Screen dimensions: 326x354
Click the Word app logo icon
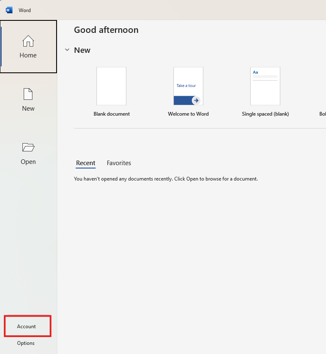tap(9, 10)
